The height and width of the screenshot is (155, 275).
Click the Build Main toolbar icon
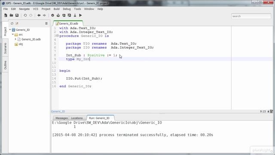tap(64, 15)
